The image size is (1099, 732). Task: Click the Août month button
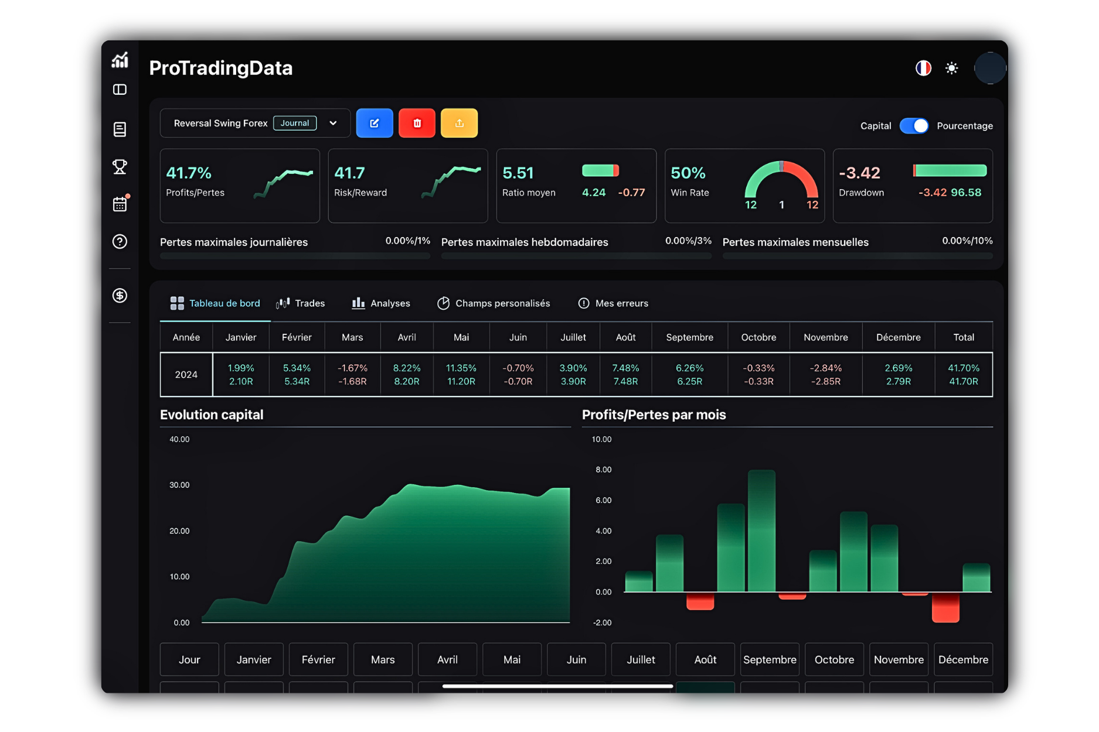coord(705,659)
